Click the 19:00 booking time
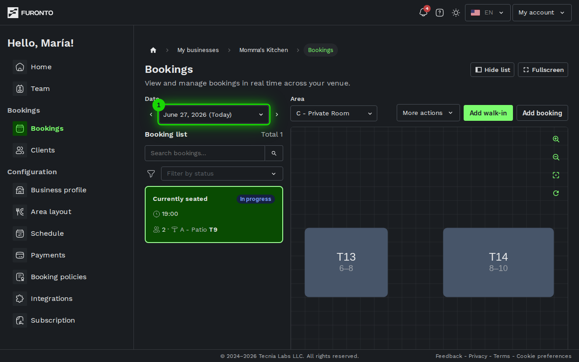This screenshot has height=362, width=579. [x=170, y=214]
